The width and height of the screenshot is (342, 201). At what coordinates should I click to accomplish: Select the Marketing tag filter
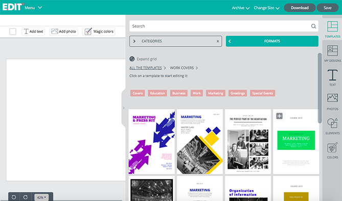[216, 93]
